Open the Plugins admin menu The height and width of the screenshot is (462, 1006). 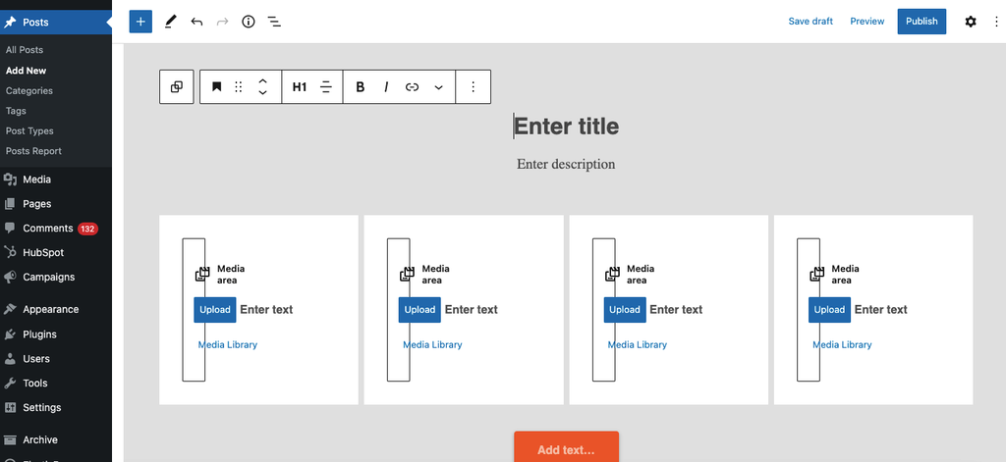tap(39, 334)
